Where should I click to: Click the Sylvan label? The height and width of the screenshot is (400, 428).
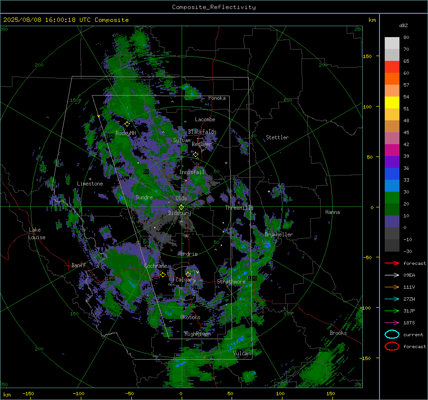pos(182,140)
